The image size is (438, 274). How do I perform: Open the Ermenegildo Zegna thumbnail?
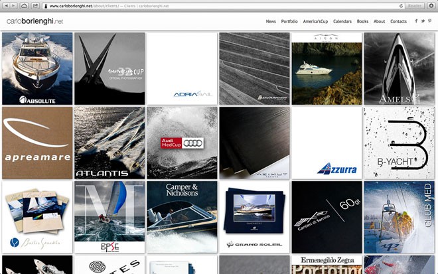327,265
